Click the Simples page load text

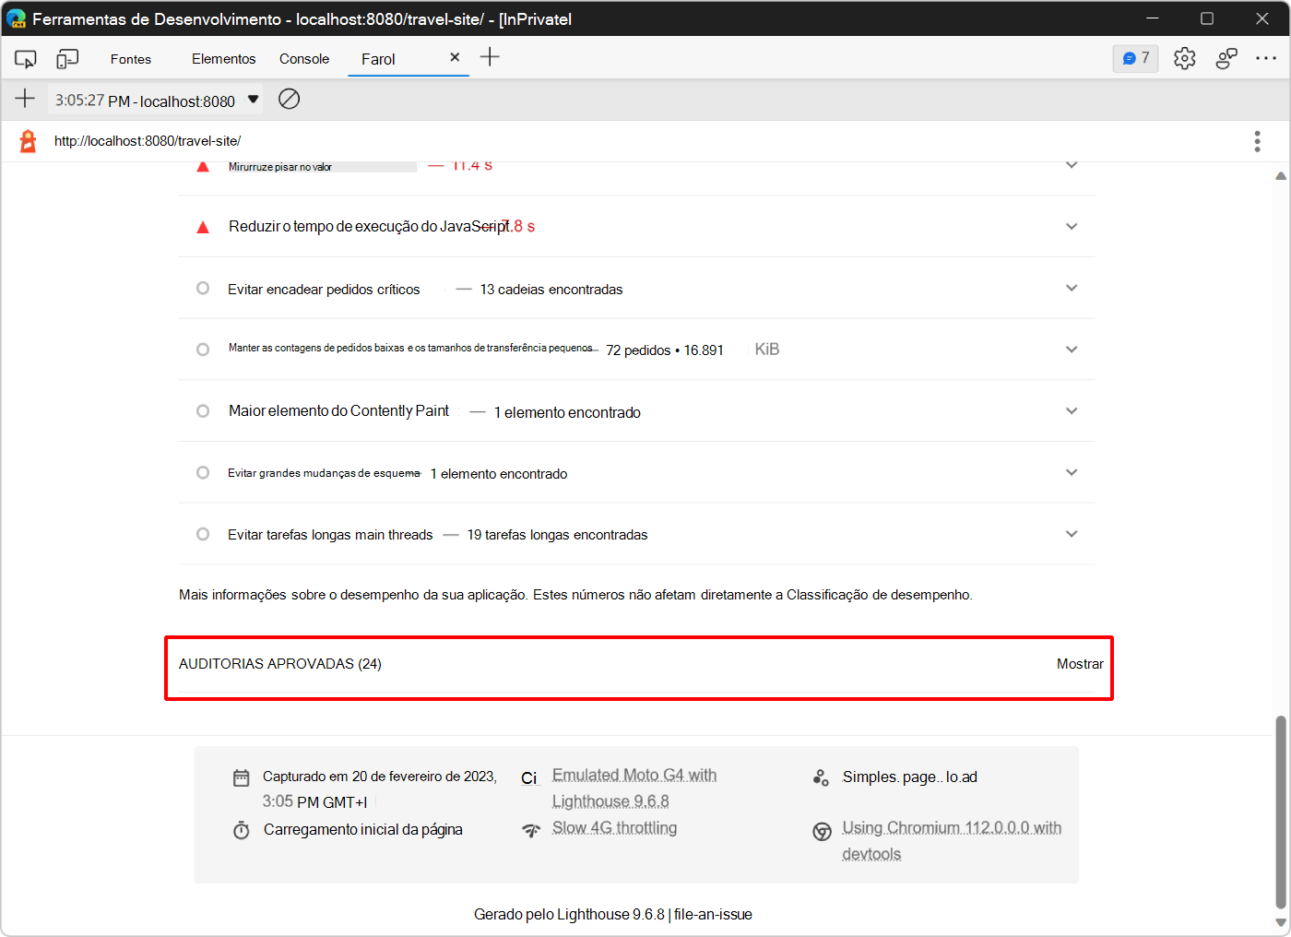(910, 777)
